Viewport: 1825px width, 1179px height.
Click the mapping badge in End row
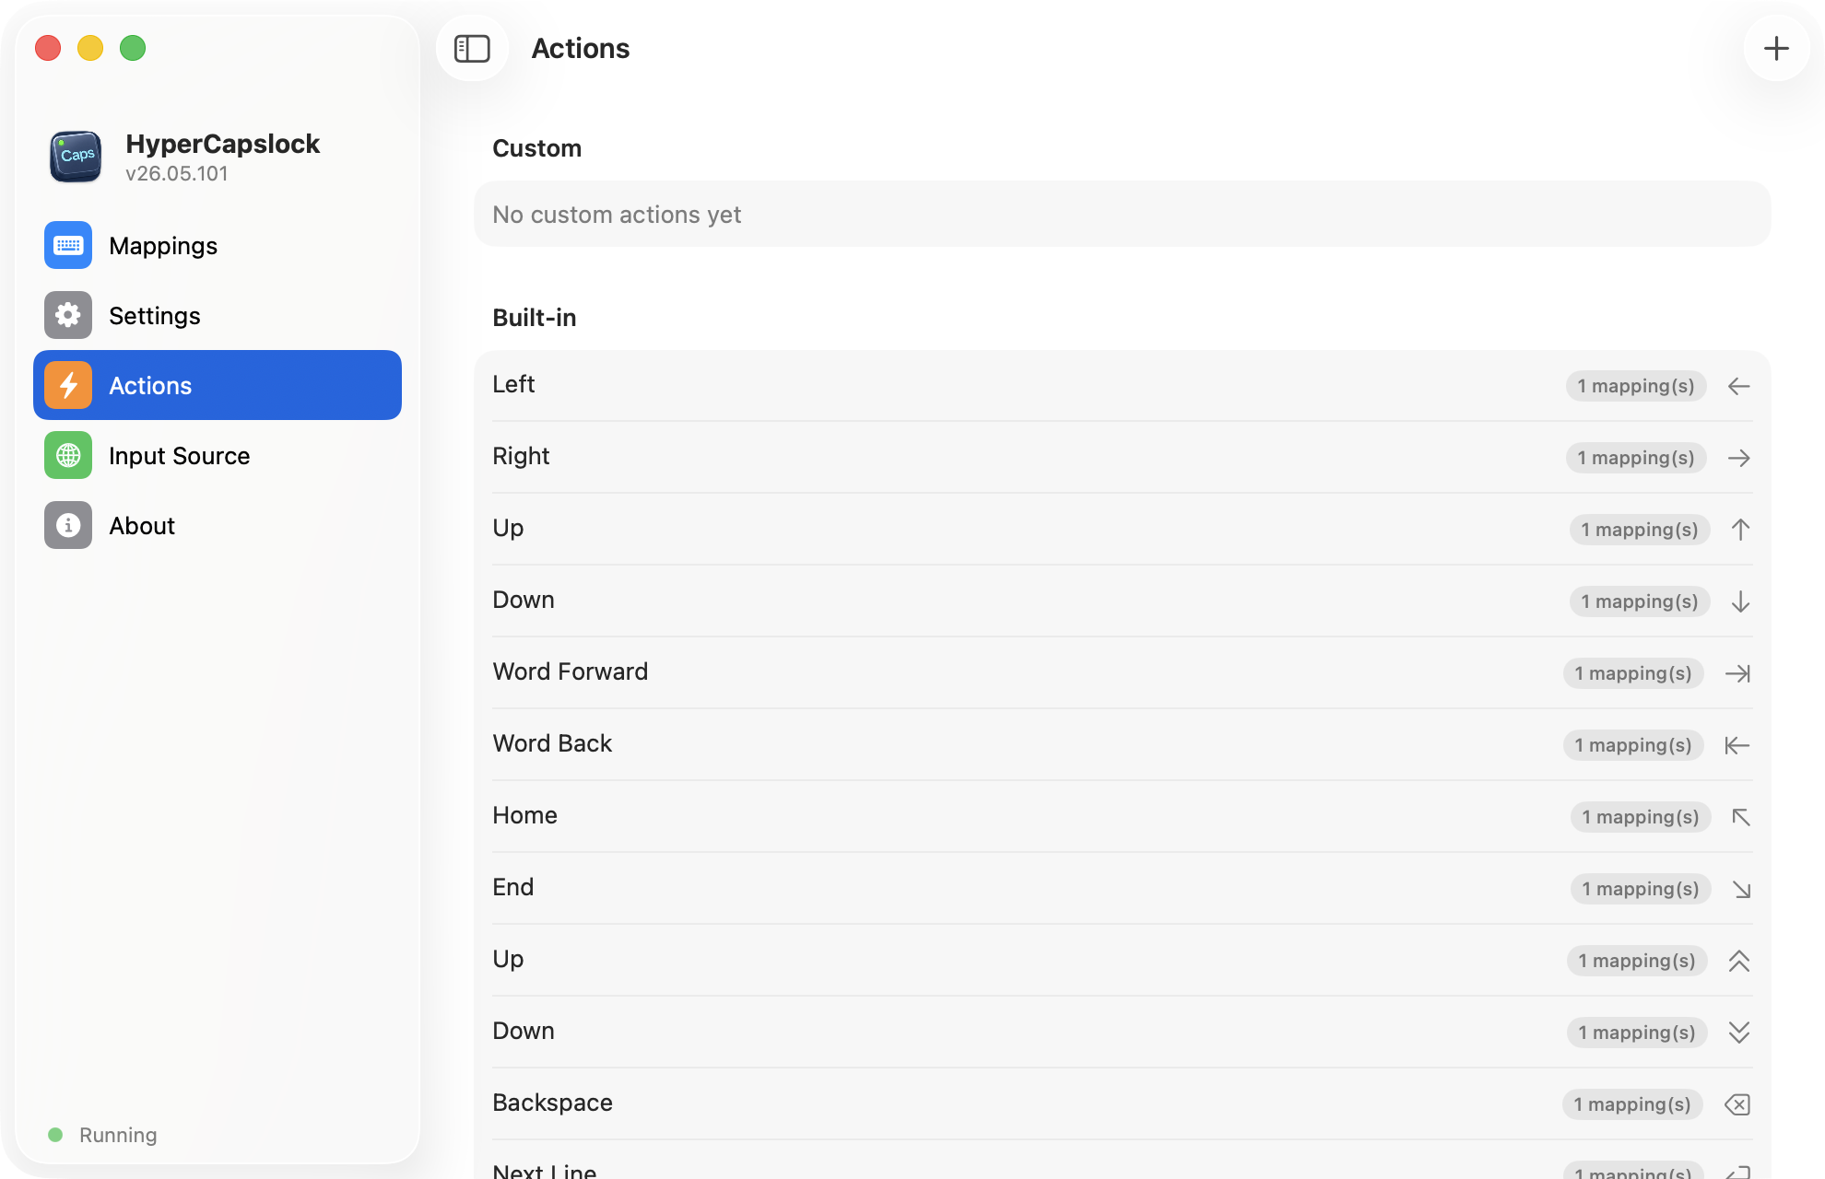(1641, 889)
